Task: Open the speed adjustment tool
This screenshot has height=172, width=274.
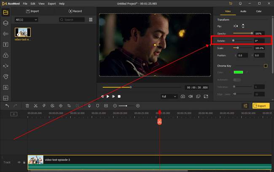Action: coord(52,106)
